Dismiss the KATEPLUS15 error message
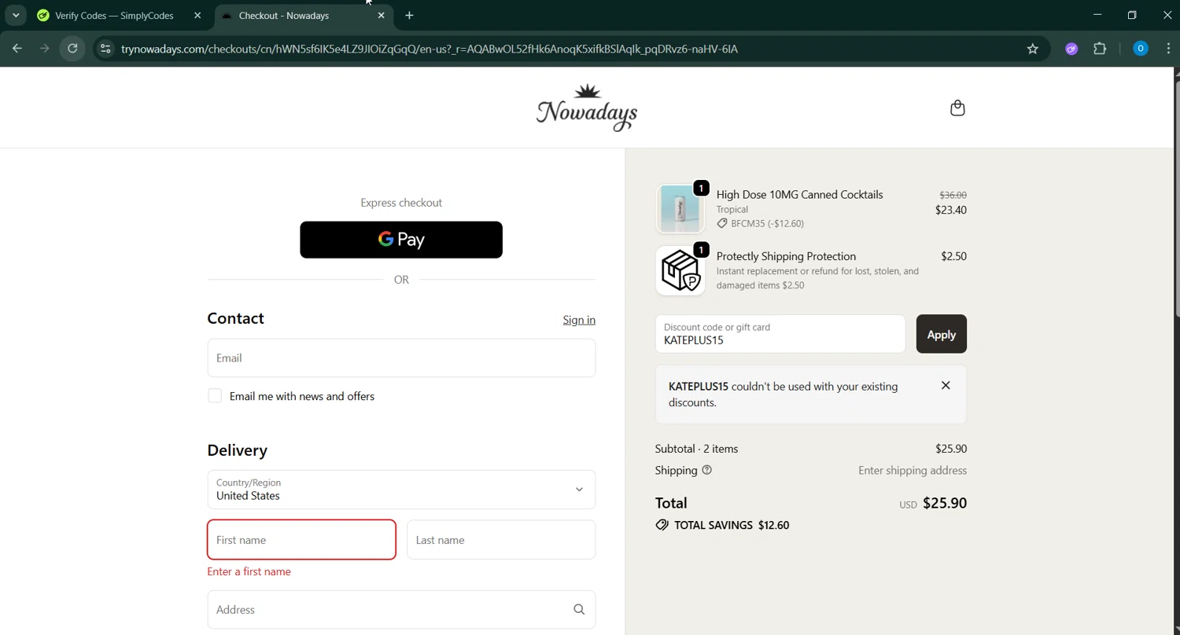 [946, 385]
